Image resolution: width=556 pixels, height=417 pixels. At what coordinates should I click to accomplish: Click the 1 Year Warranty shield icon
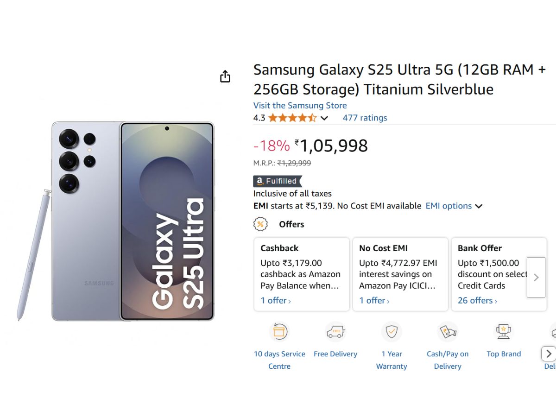(392, 332)
